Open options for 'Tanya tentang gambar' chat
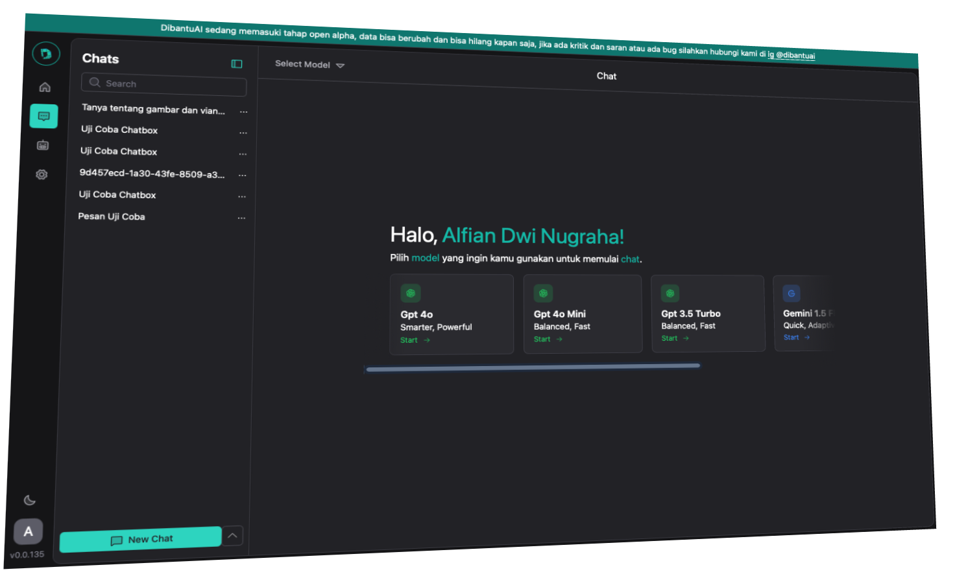The width and height of the screenshot is (968, 576). [x=243, y=112]
